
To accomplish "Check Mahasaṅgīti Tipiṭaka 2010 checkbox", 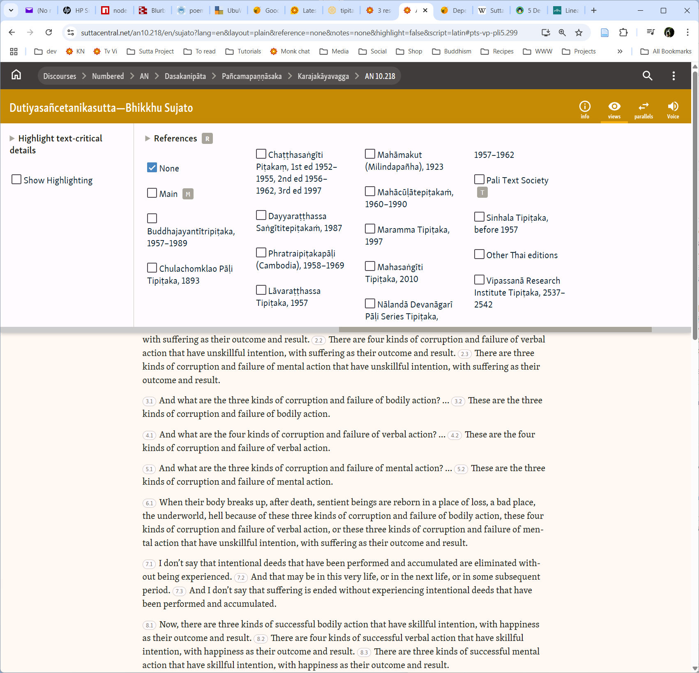I will (x=370, y=266).
